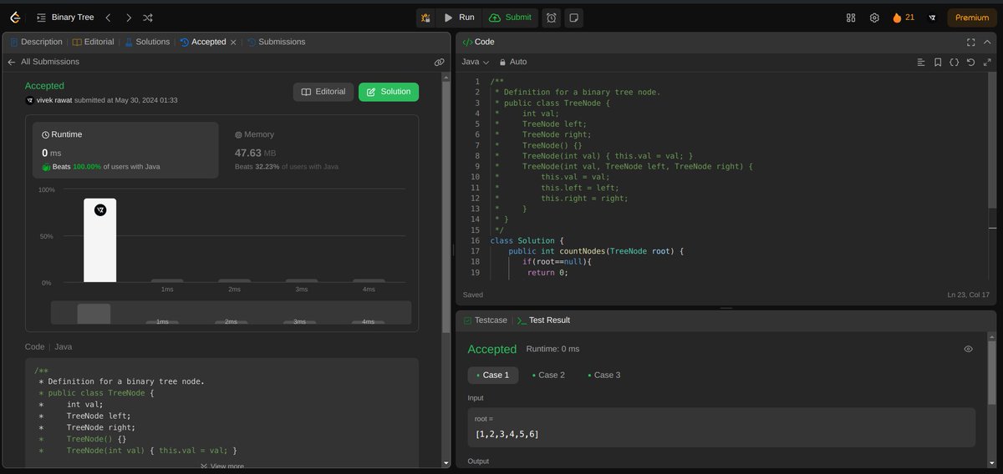Viewport: 1003px width, 474px height.
Task: Open the timer alarm clock icon
Action: point(551,17)
